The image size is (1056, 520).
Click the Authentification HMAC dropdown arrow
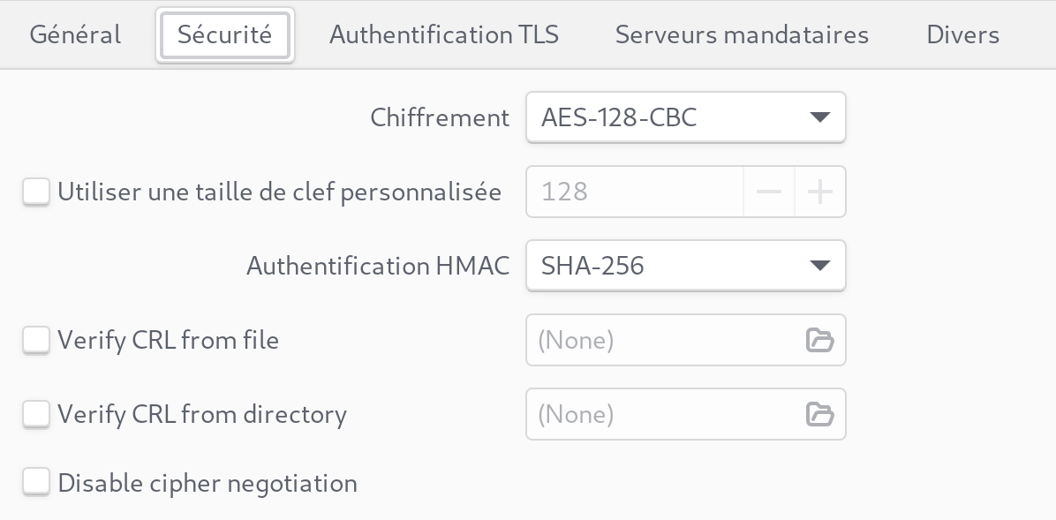819,266
